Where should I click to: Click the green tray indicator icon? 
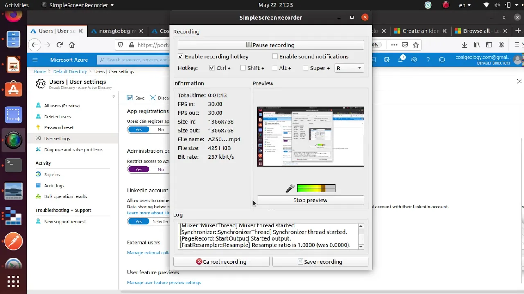pos(428,5)
